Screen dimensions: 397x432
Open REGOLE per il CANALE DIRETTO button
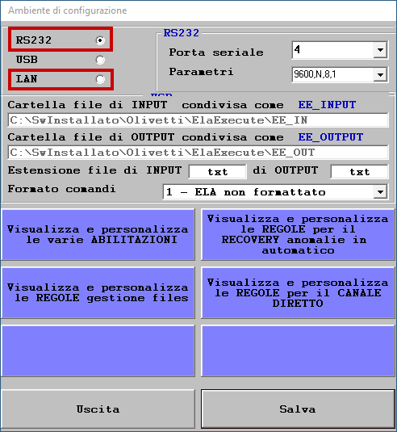tap(299, 292)
